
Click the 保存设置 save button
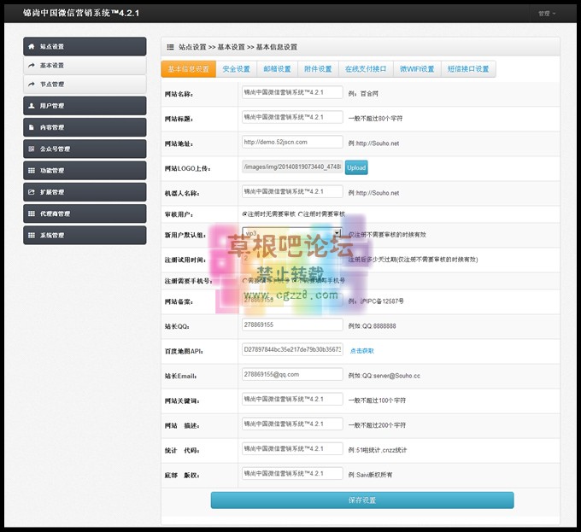pyautogui.click(x=362, y=500)
